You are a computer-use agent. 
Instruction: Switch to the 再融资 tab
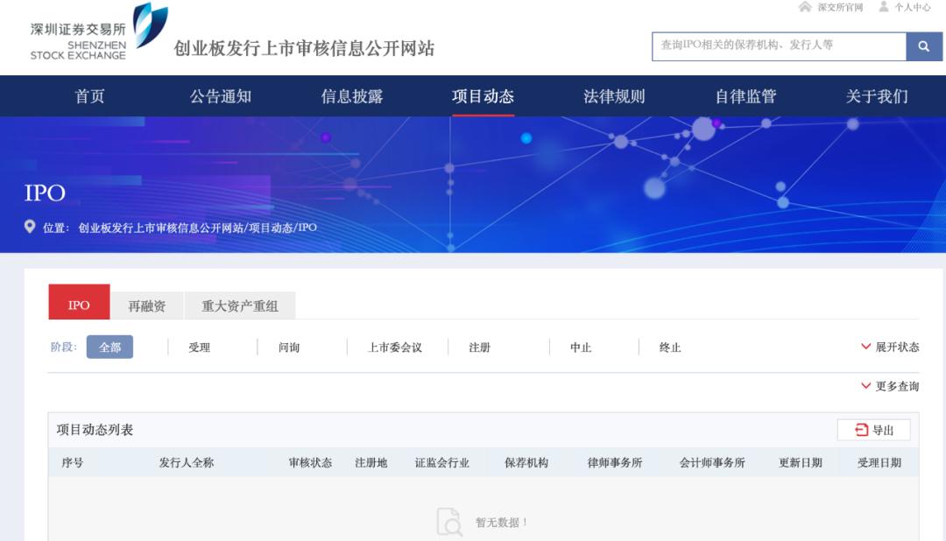click(146, 304)
